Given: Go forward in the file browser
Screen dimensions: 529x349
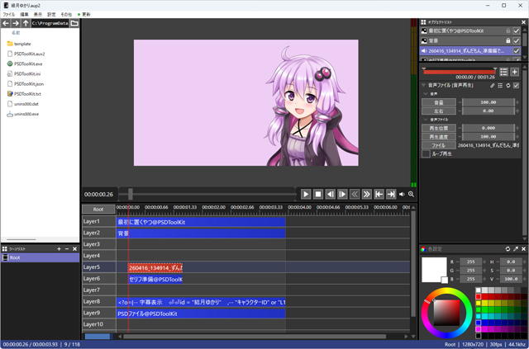Looking at the screenshot, I should [x=16, y=23].
